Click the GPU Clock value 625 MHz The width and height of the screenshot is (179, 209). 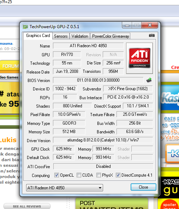64,149
